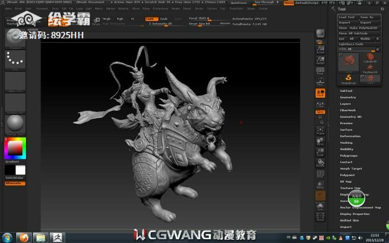Screen dimensions: 389x243
Task: Select the Scale view icon
Action: click(320, 152)
